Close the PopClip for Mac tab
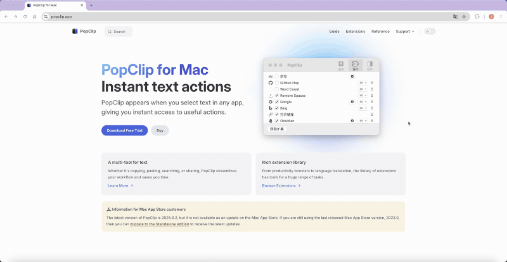The image size is (507, 262). point(82,6)
